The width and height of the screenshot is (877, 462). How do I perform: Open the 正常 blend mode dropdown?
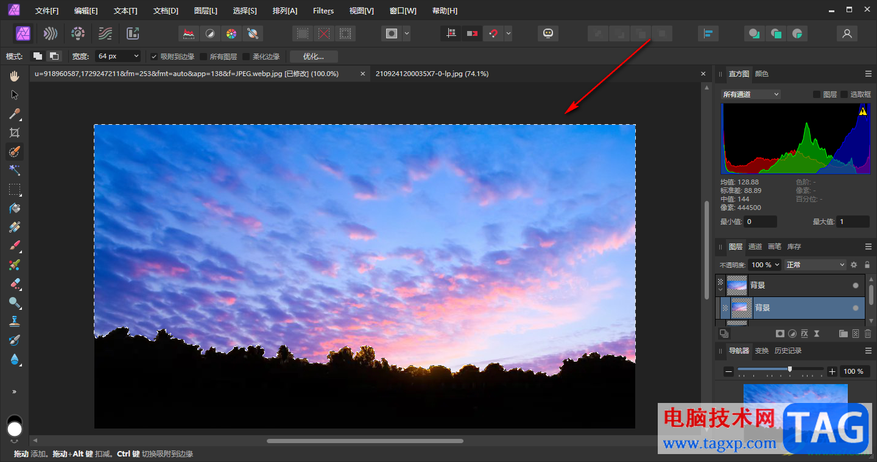tap(815, 265)
